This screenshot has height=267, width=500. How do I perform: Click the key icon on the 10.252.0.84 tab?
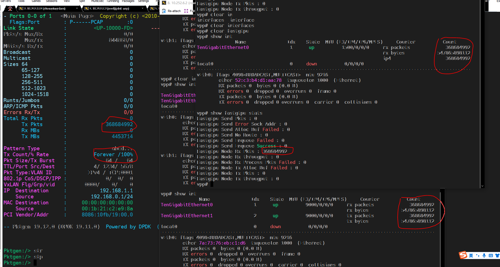click(x=21, y=8)
